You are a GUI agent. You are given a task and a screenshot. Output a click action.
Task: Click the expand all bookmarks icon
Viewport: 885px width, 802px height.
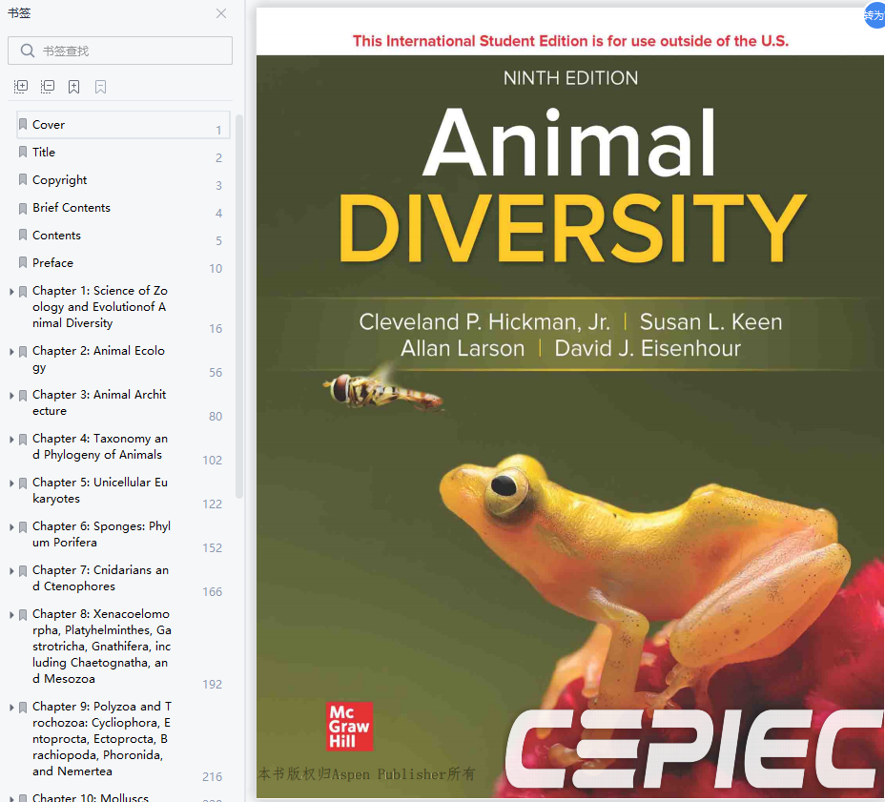click(x=21, y=87)
